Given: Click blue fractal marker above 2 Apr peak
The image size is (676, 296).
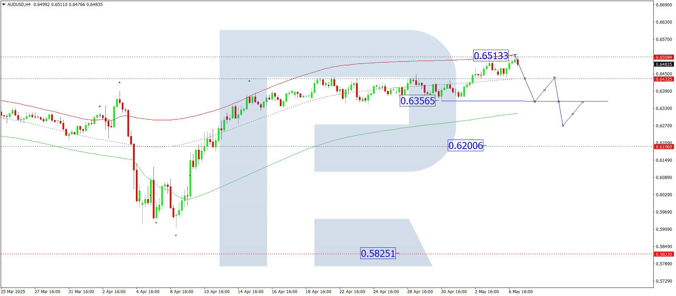Looking at the screenshot, I should (119, 82).
